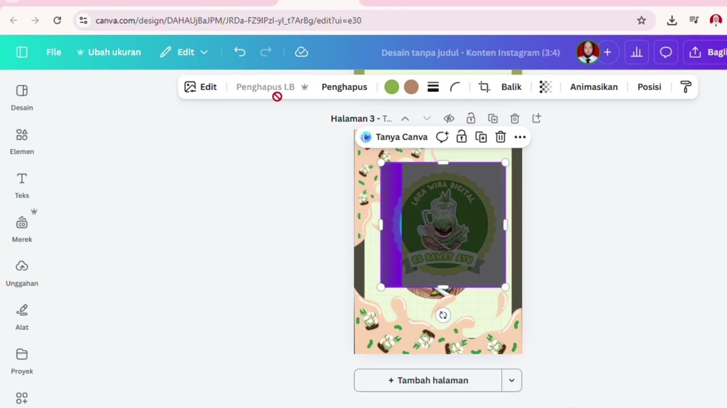Open browser media control icon
The height and width of the screenshot is (408, 727).
[694, 20]
